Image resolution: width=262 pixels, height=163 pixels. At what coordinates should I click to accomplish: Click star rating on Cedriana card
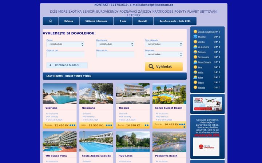point(72,125)
